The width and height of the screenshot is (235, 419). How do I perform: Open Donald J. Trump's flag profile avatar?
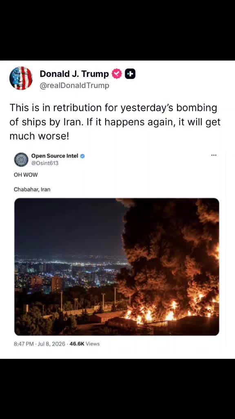click(21, 78)
